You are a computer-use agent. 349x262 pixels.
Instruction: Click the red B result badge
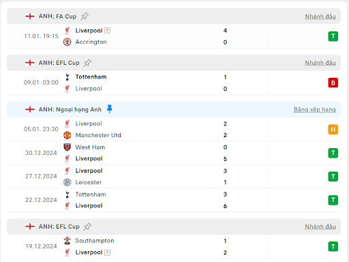tap(333, 83)
